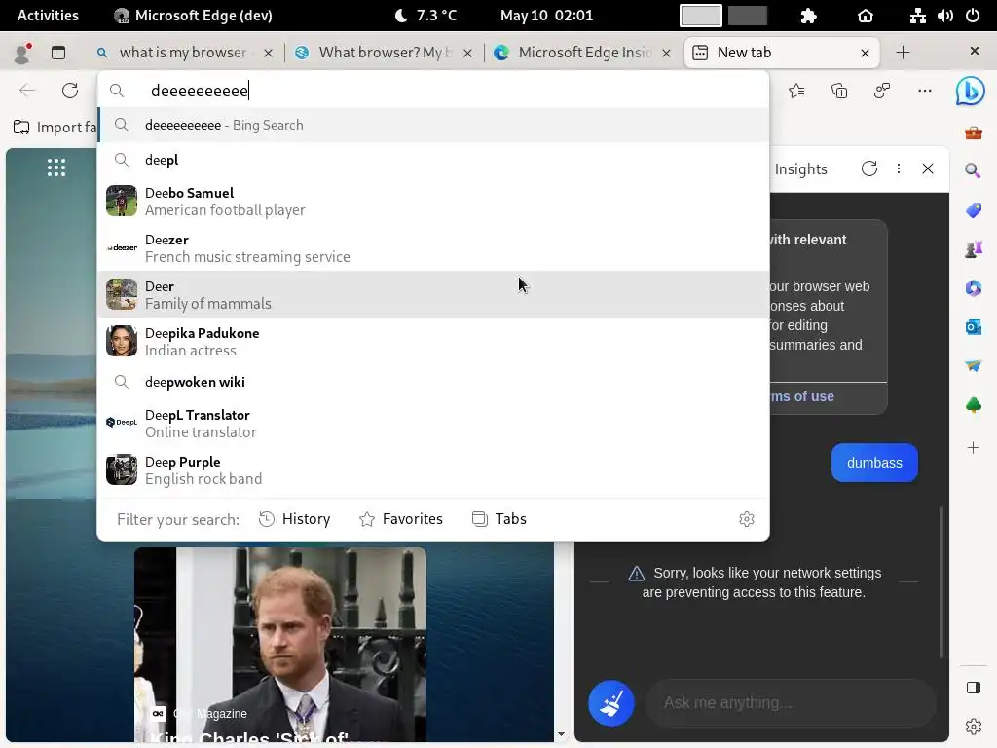Viewport: 997px width, 748px height.
Task: Close the Microsoft Edge Insider tab
Action: [x=666, y=53]
